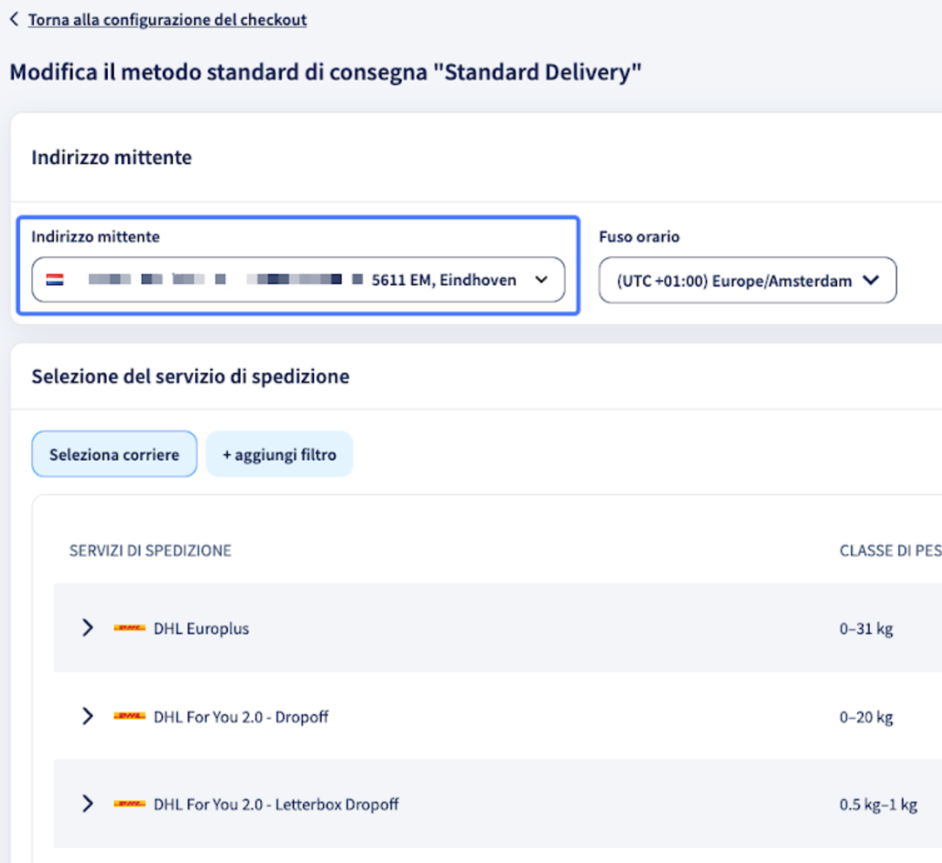
Task: Click the back arrow before Torna alla configurazione
Action: (14, 20)
